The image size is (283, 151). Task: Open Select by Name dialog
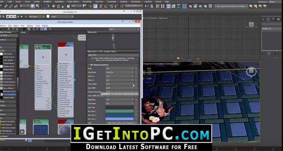coord(37,6)
